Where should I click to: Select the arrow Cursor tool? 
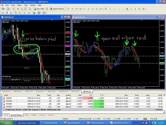click(106, 9)
